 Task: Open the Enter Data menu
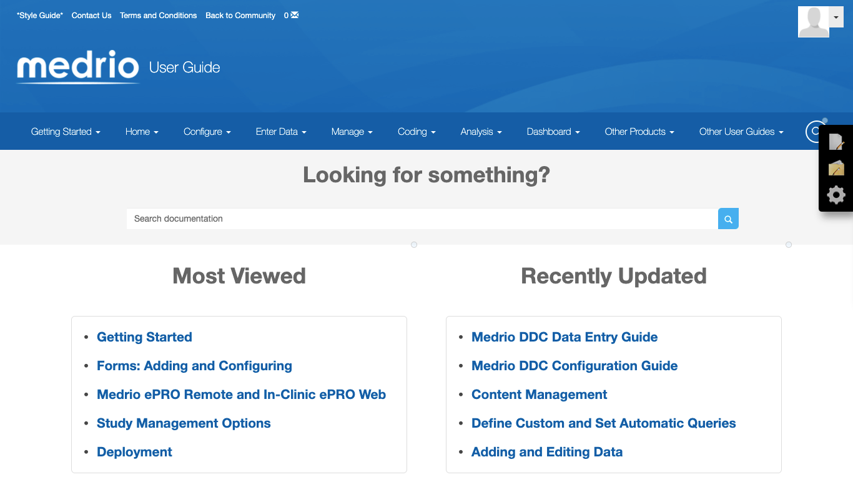[281, 132]
